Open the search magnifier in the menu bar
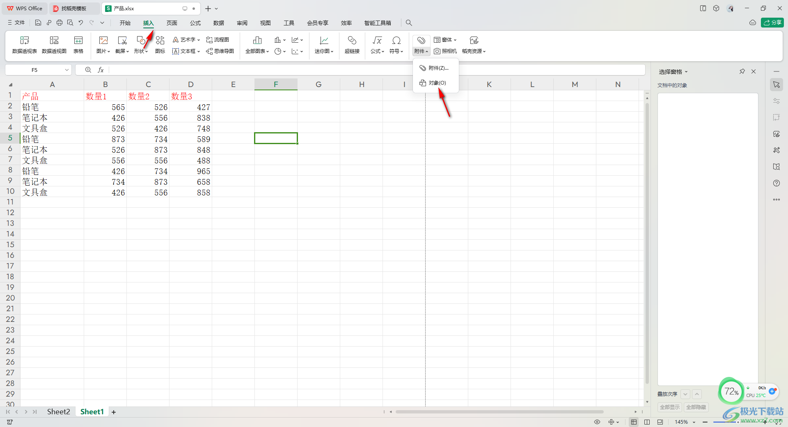Viewport: 788px width, 427px height. tap(409, 23)
